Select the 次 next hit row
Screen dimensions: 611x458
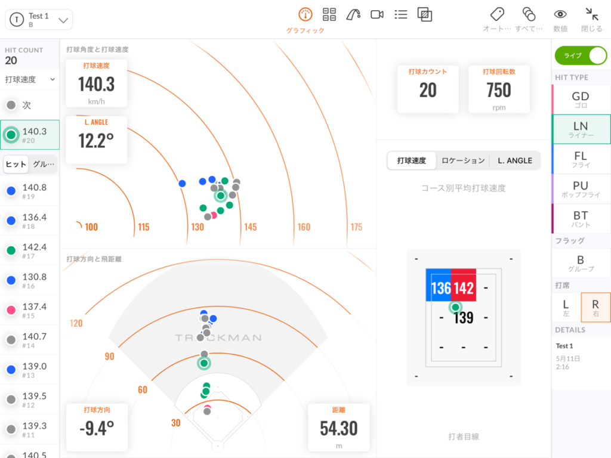(30, 105)
